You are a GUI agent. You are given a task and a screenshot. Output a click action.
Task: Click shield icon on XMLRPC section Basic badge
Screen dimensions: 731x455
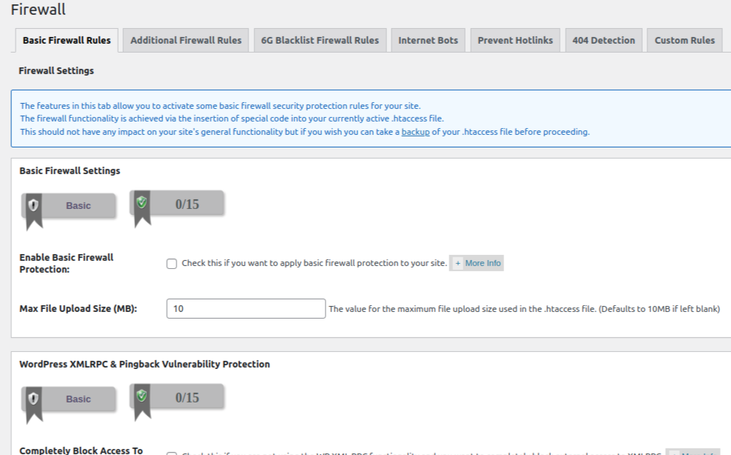coord(33,399)
